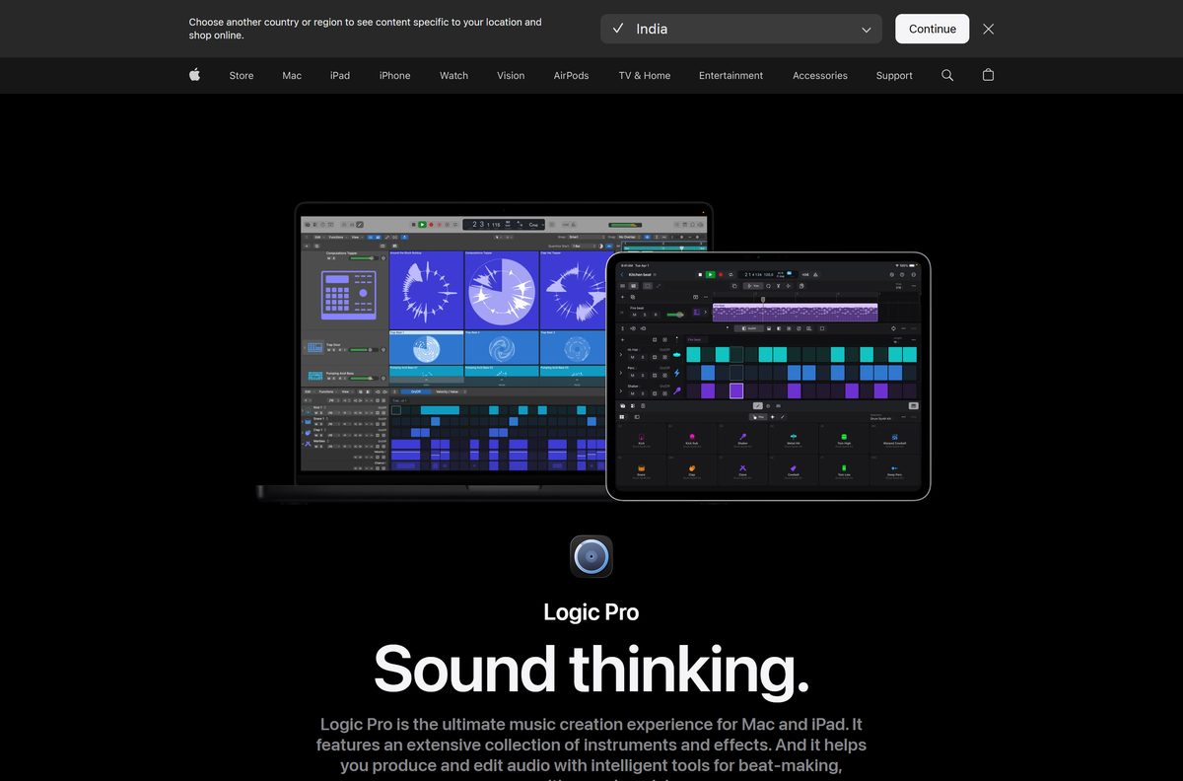Click the cyan Hi-Hat row icon on iPad
This screenshot has width=1183, height=781.
pos(676,355)
